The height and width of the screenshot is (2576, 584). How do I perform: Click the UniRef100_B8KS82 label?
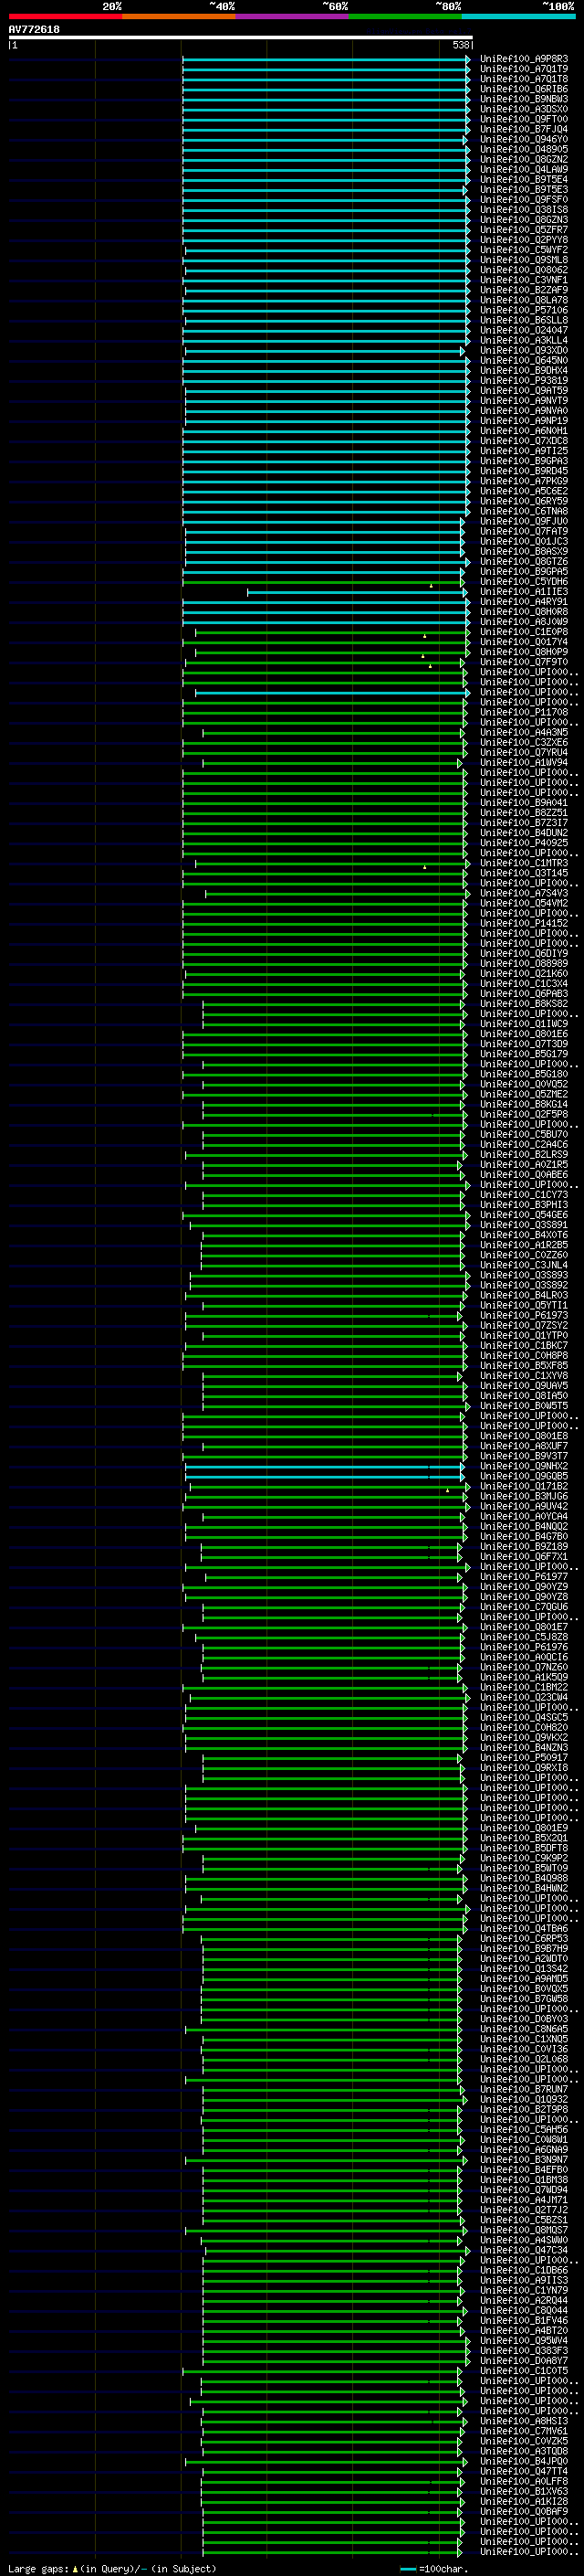pyautogui.click(x=524, y=1004)
